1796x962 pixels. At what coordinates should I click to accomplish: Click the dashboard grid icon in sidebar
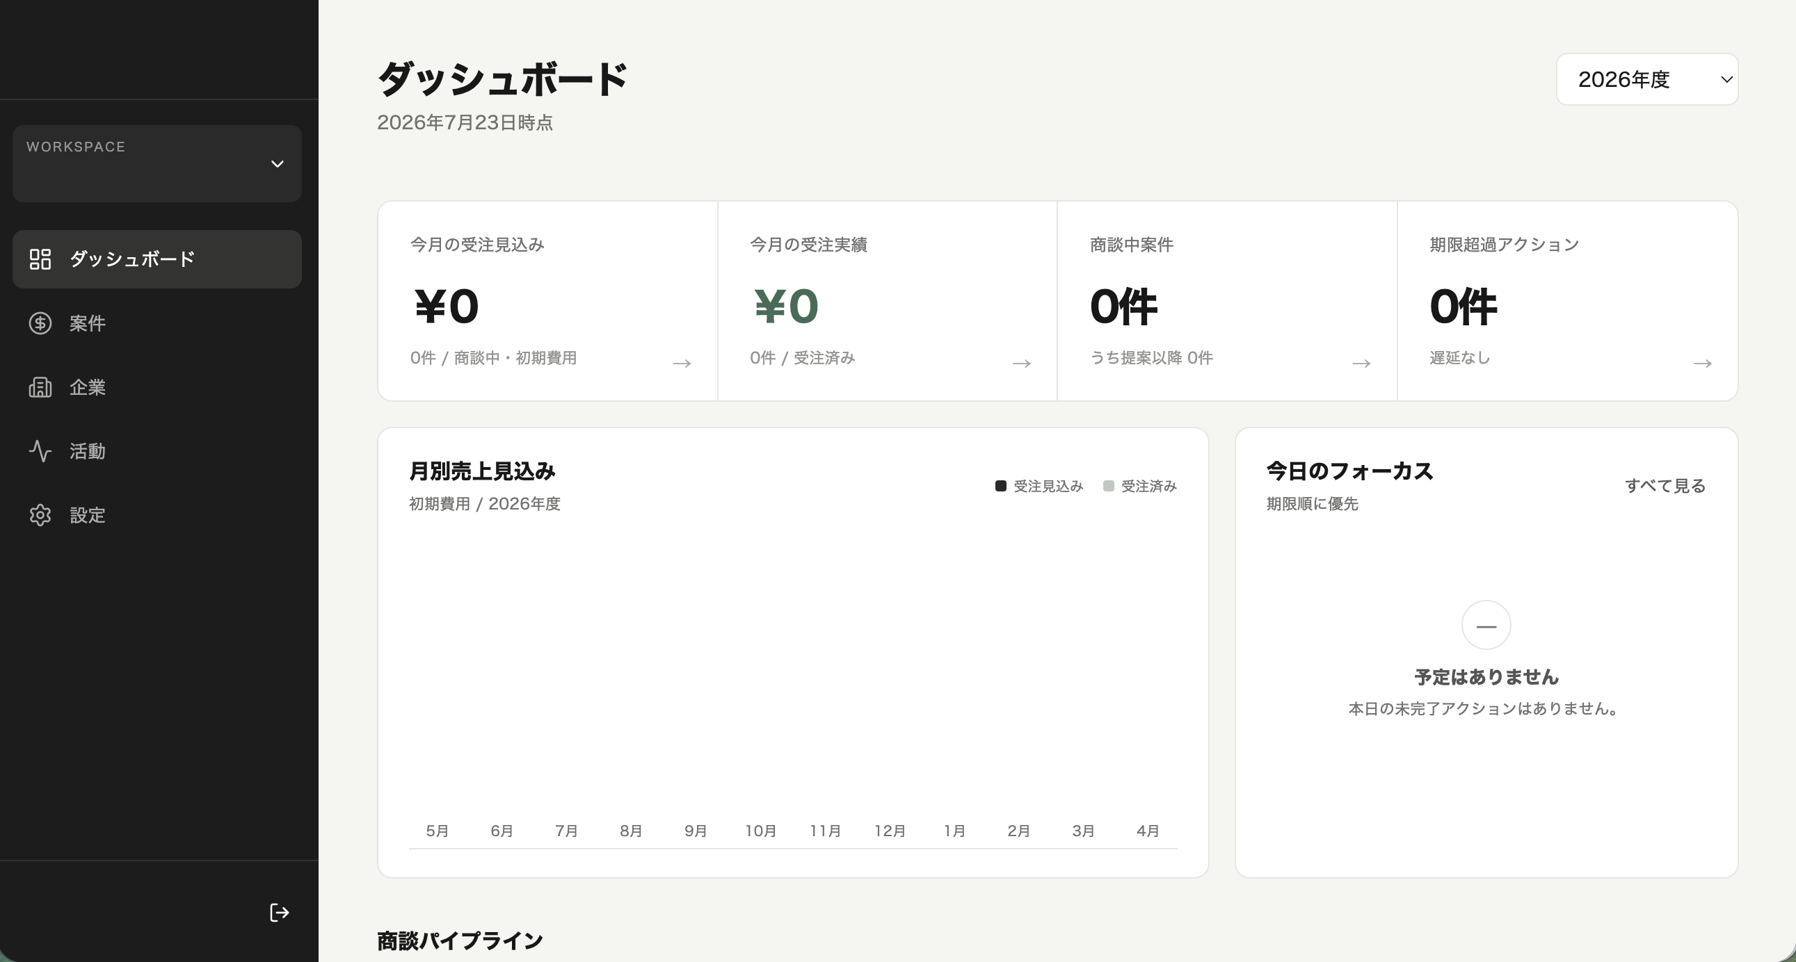coord(40,259)
